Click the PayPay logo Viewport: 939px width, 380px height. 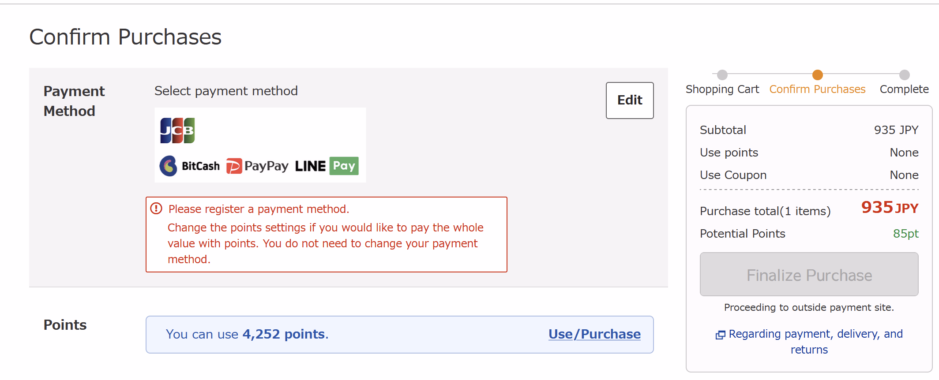257,166
